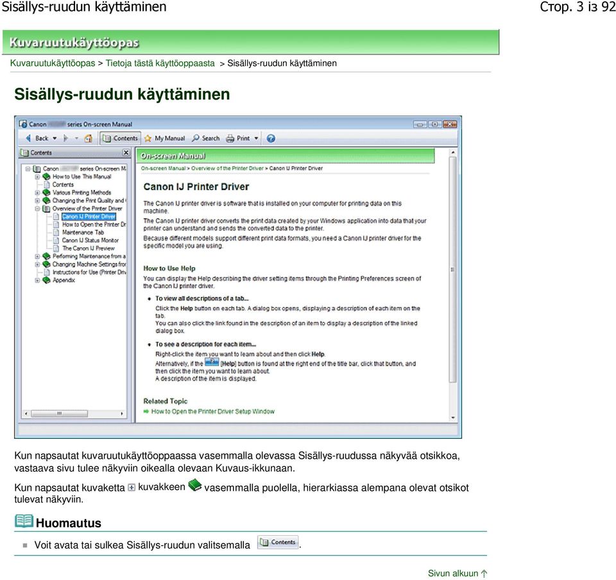Click the Canon window title icon

(23, 124)
